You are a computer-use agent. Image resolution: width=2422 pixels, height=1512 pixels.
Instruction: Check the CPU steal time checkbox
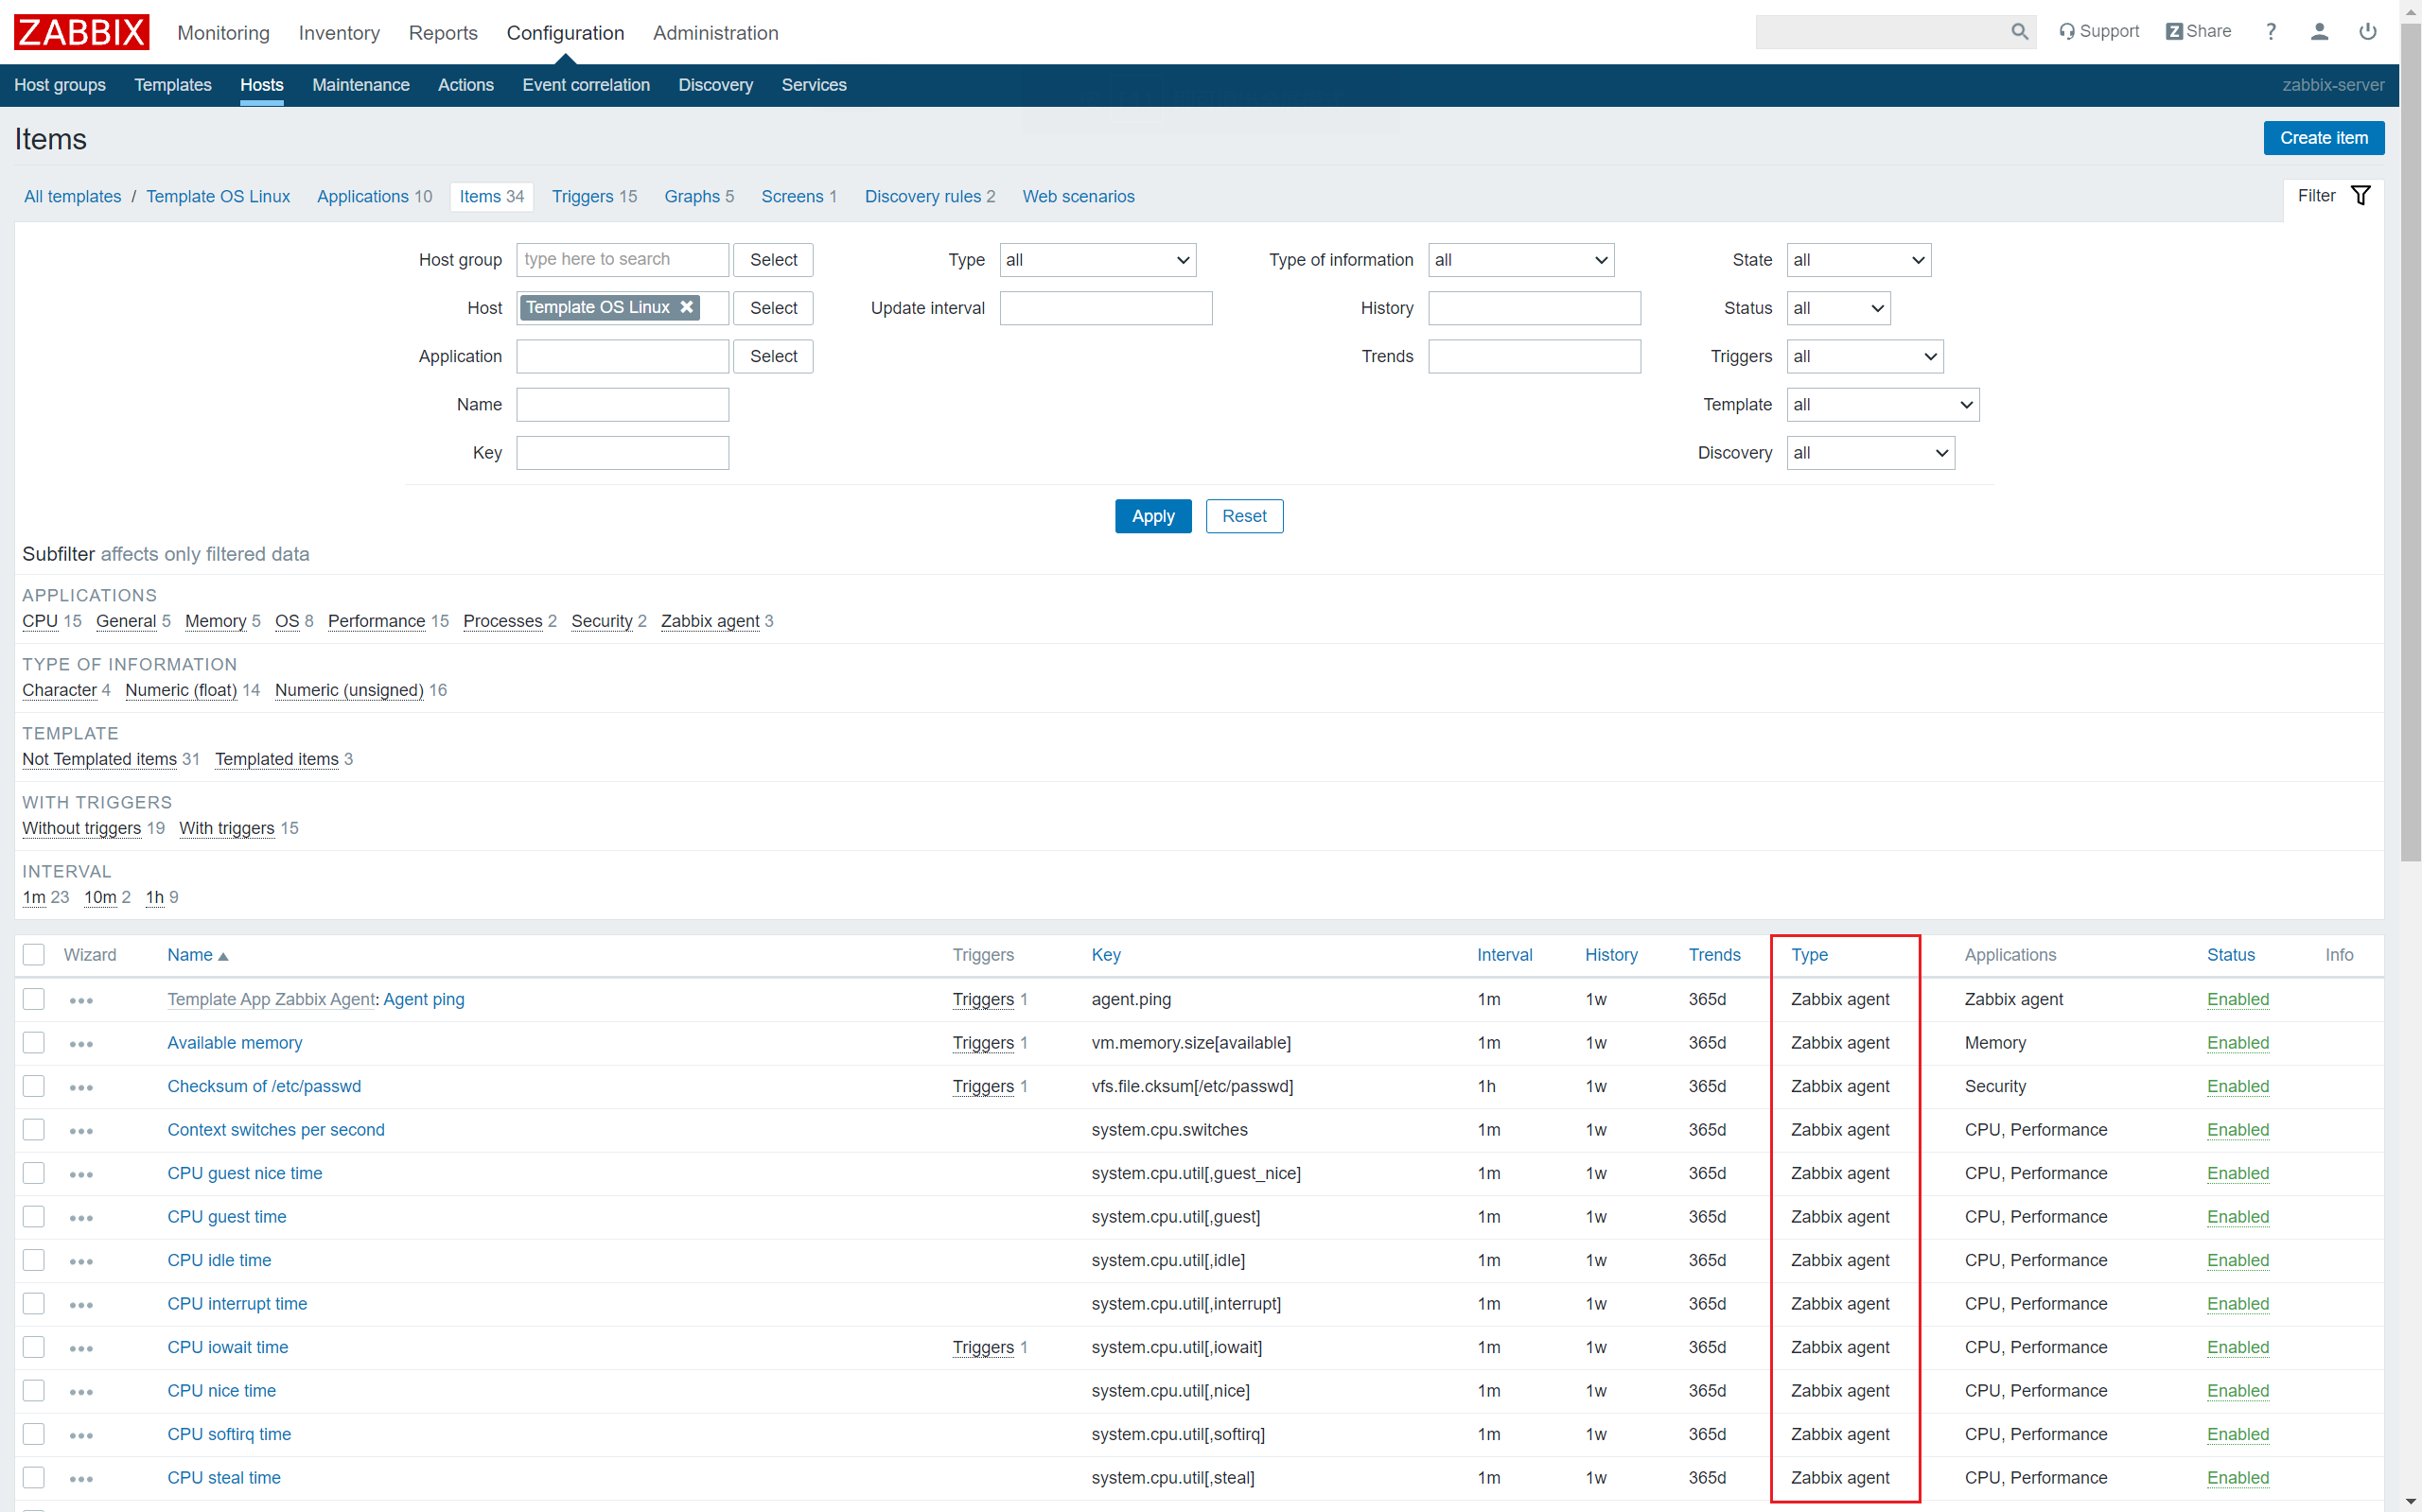pos(34,1478)
